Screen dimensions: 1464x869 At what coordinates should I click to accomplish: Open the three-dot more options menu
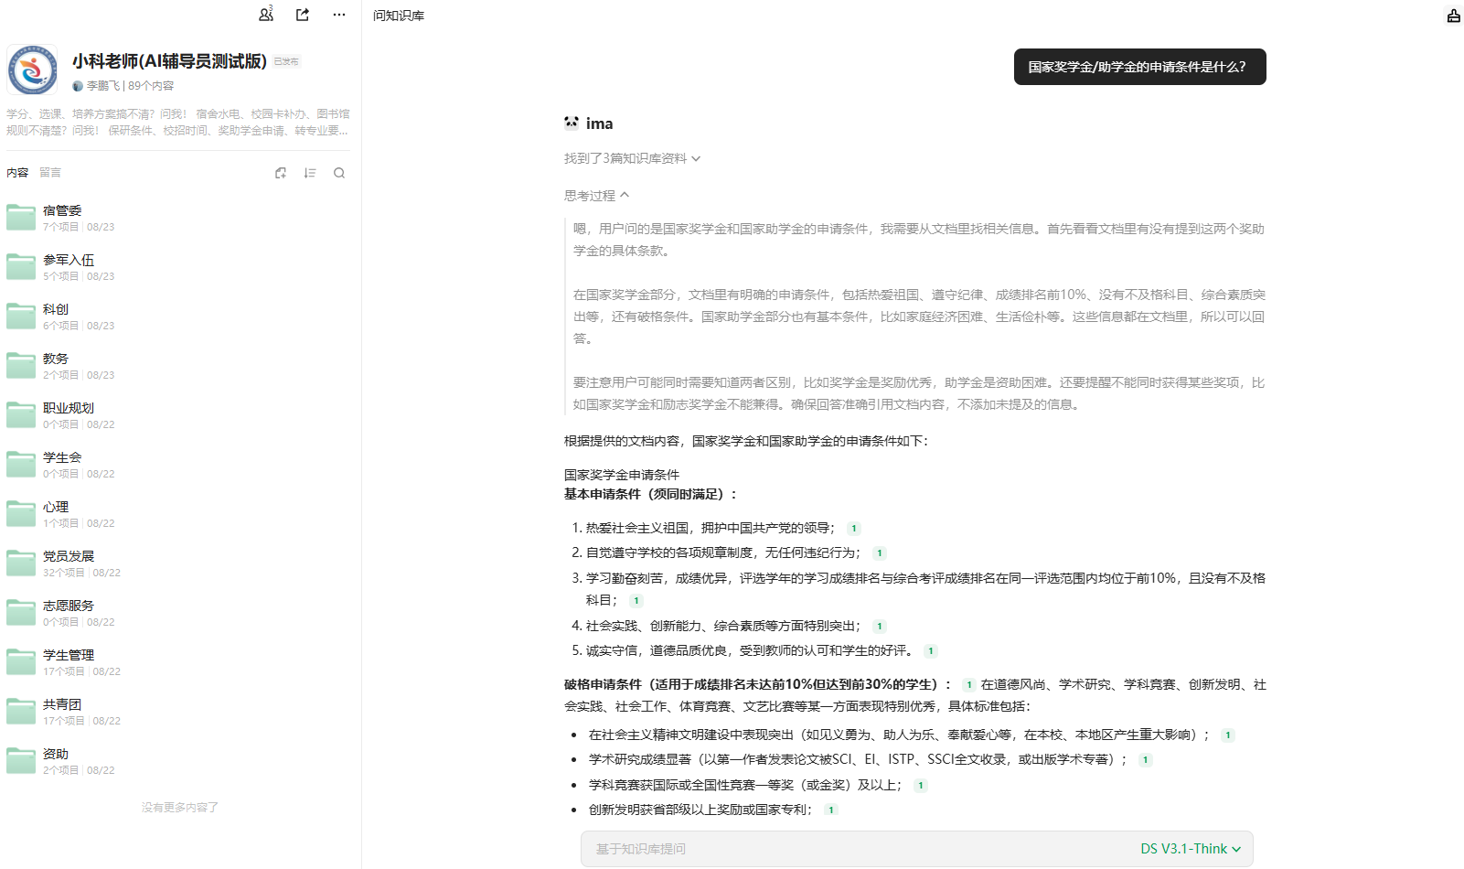click(339, 15)
